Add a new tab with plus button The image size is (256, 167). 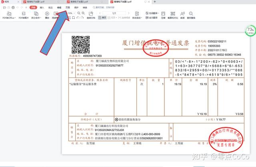155,2
